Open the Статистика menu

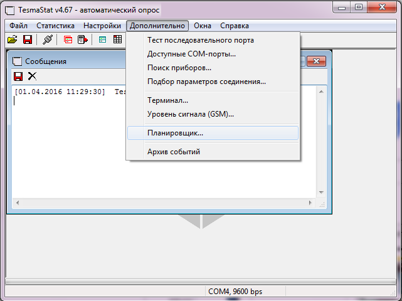tap(55, 26)
